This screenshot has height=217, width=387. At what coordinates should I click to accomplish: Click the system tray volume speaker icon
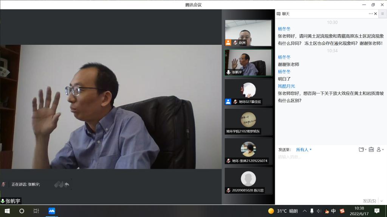(319, 211)
